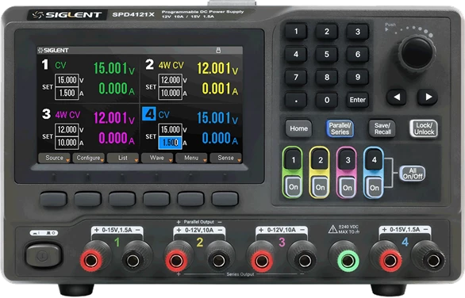Push the rotary knob
The height and width of the screenshot is (298, 465).
tap(417, 53)
